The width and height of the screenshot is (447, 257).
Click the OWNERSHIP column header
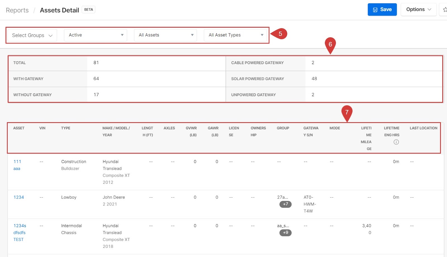coord(258,132)
